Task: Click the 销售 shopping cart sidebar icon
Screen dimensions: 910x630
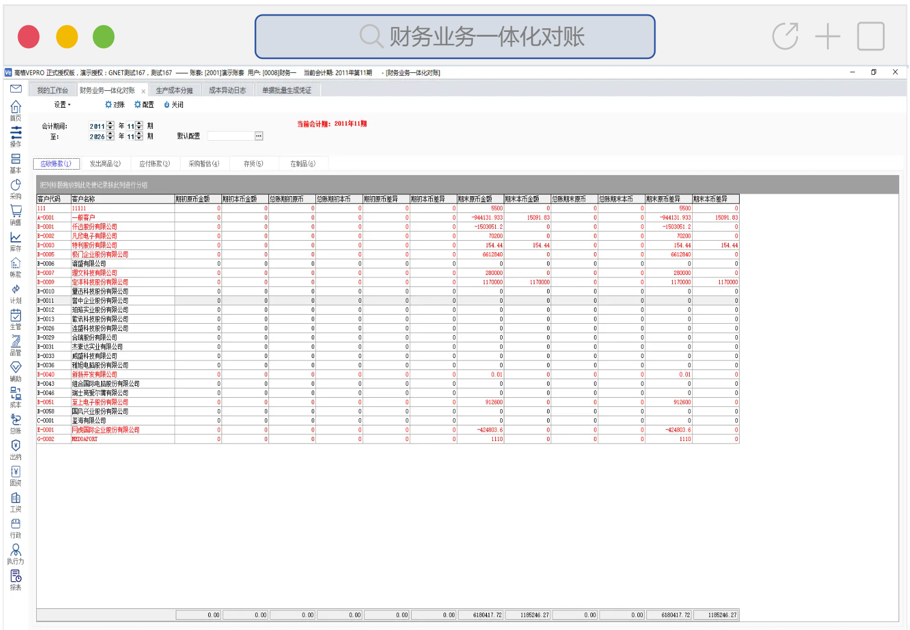Action: (16, 214)
